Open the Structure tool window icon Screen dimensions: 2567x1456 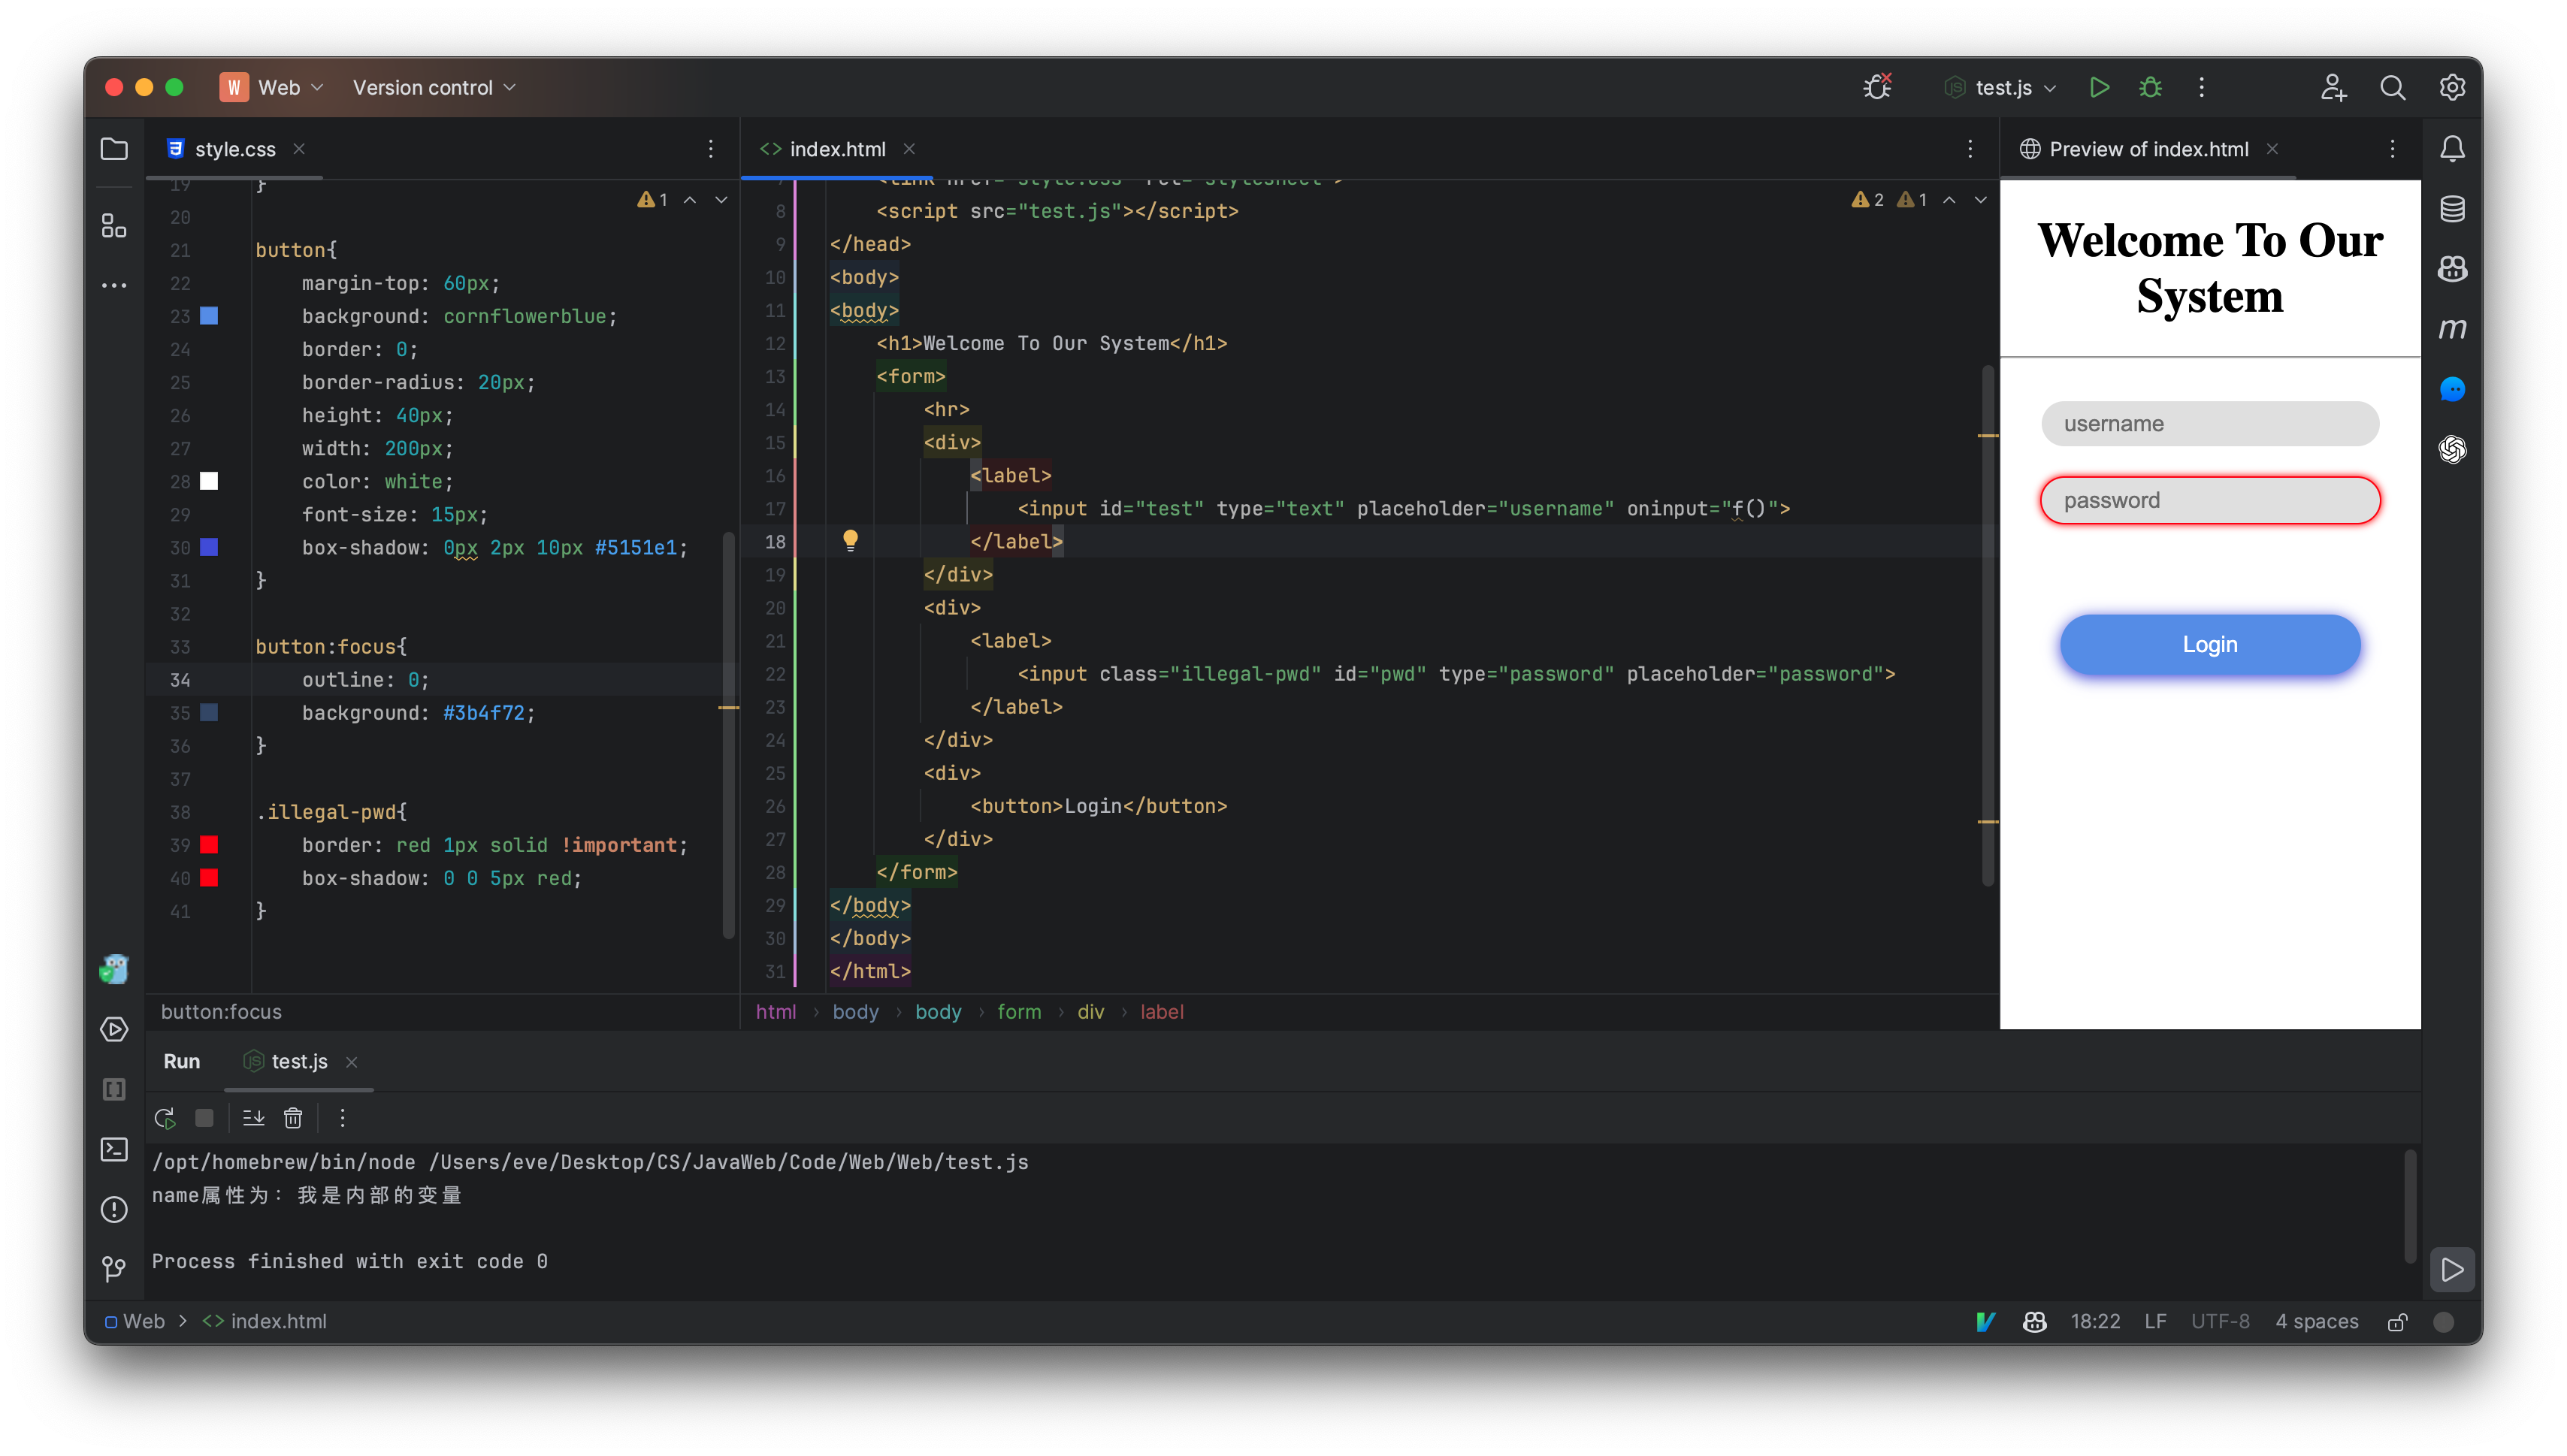[x=114, y=226]
